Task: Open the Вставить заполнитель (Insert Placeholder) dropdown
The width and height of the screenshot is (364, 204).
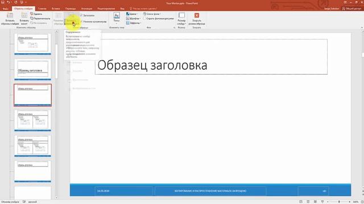Action: coord(72,19)
